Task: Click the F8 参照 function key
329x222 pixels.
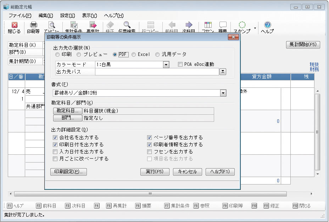Action: (201, 206)
